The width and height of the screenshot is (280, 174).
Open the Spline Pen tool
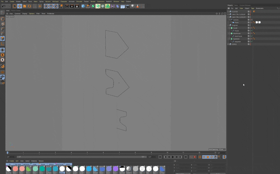tap(88, 6)
